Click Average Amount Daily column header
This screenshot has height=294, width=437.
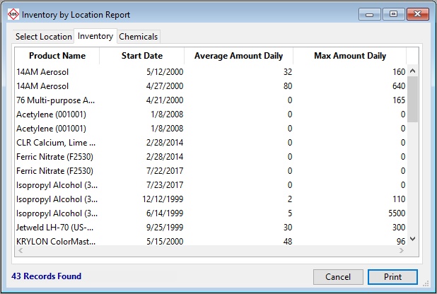(238, 56)
